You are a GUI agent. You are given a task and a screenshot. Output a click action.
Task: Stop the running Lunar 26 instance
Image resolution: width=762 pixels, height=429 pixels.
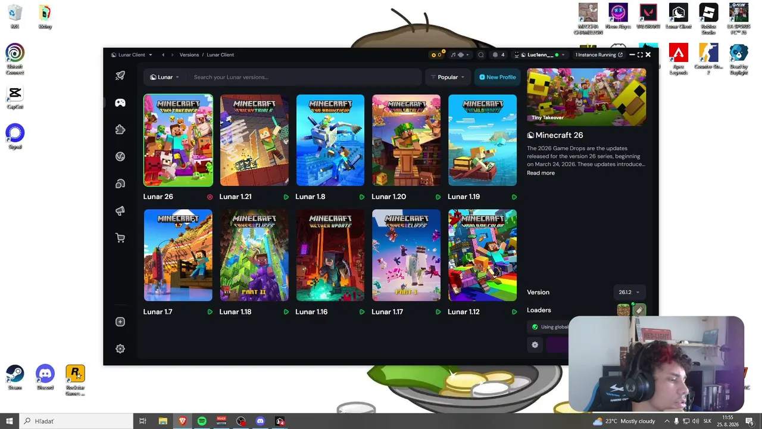click(210, 197)
